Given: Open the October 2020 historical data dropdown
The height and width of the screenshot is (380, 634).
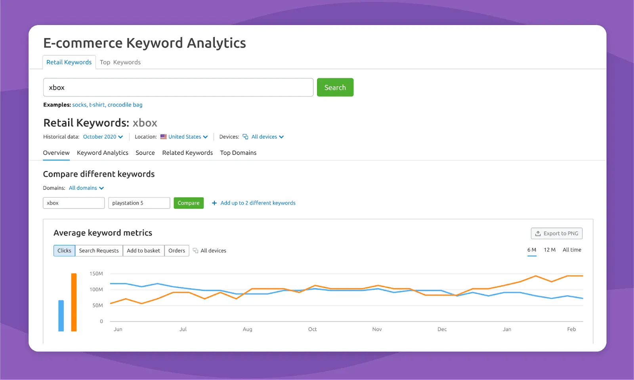Looking at the screenshot, I should [103, 137].
